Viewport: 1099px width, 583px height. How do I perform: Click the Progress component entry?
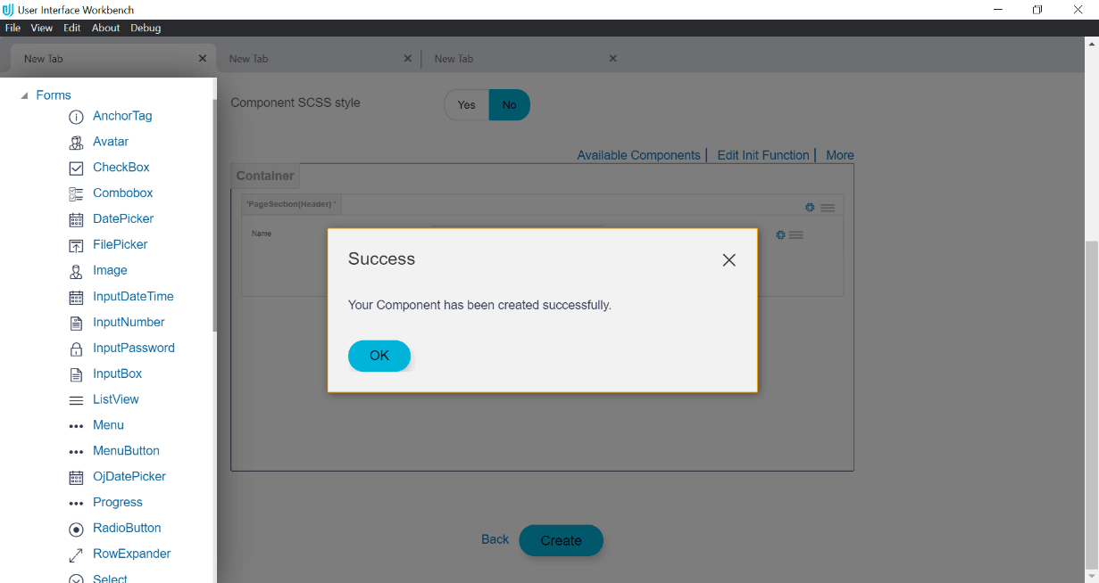(117, 502)
